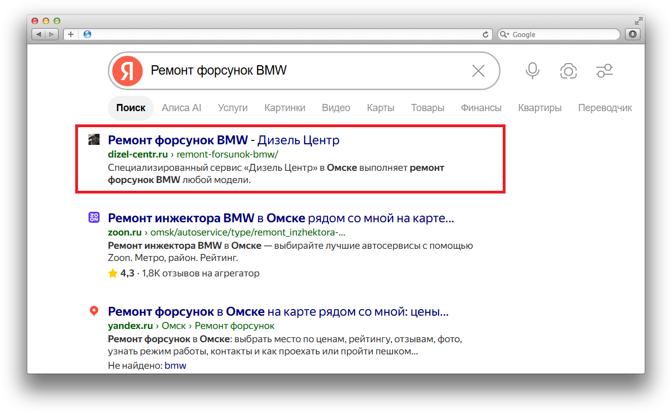Switch to the Картинки tab

285,108
